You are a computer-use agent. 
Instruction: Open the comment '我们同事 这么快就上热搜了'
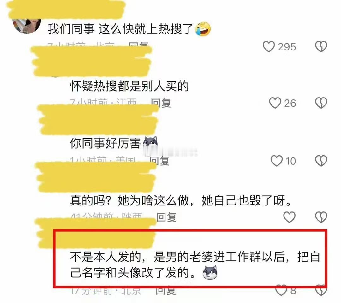coord(121,29)
